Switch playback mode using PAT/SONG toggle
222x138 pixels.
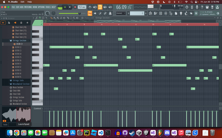(60, 7)
